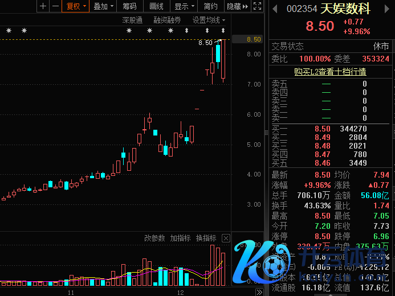The image size is (395, 296).
Task: Expand the 叠加 dropdown
Action: pyautogui.click(x=104, y=6)
